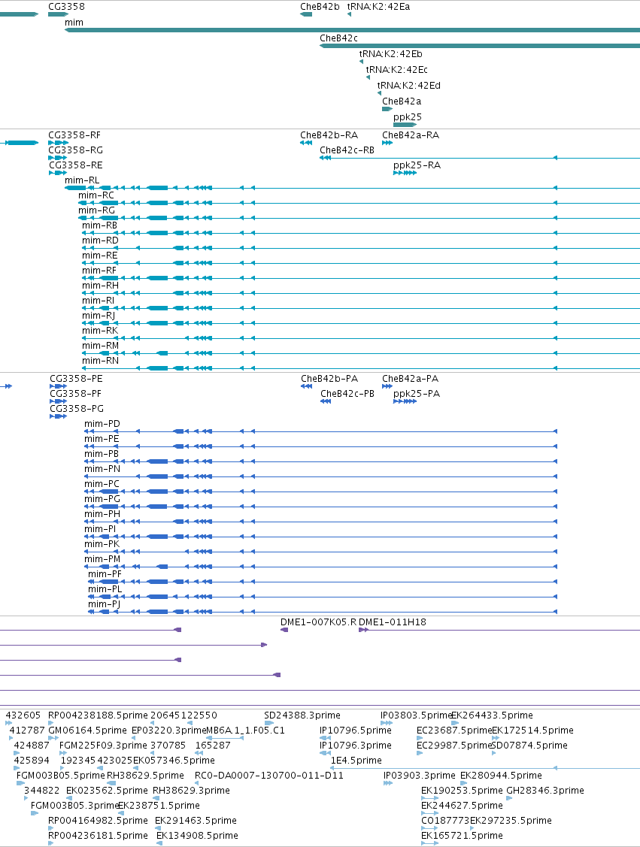The height and width of the screenshot is (847, 640).
Task: Open the DME1-007K05.R clone label
Action: click(x=318, y=622)
